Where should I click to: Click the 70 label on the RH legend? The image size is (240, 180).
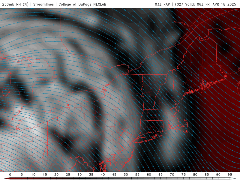pyautogui.click(x=172, y=175)
